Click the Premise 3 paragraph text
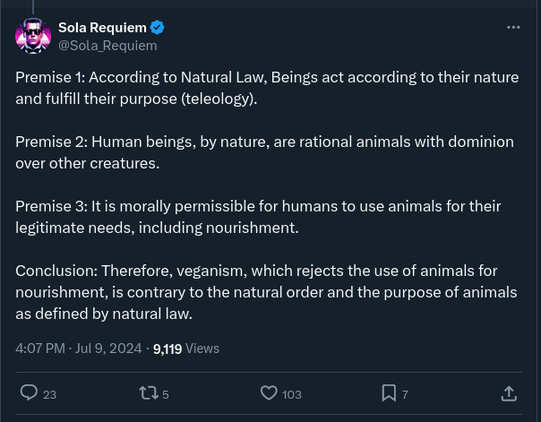541x422 pixels. pos(258,217)
